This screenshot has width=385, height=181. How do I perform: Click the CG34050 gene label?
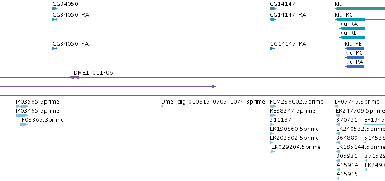point(65,4)
